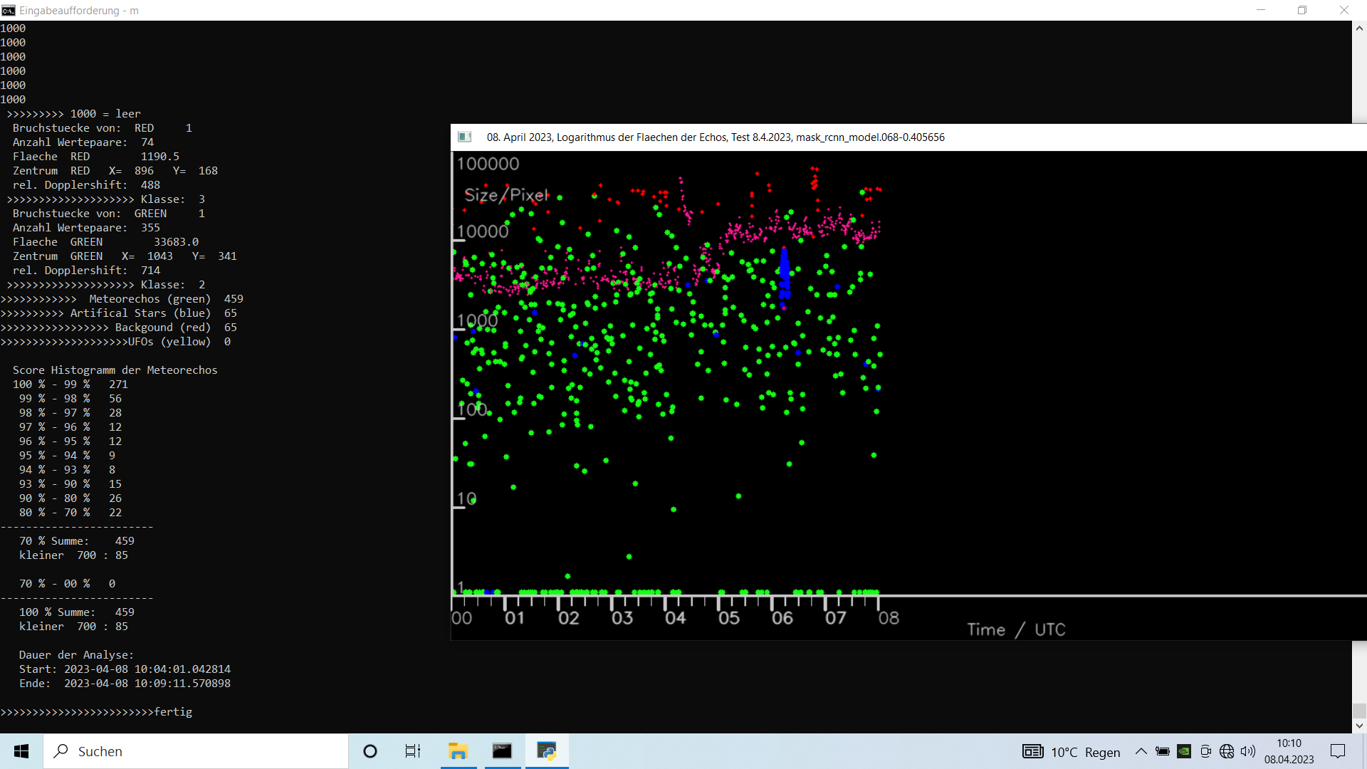Click the console scrollbar down arrow
This screenshot has width=1367, height=769.
coord(1359,726)
